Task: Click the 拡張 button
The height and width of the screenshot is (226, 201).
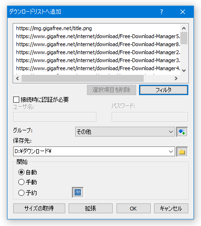Action: coord(91,209)
